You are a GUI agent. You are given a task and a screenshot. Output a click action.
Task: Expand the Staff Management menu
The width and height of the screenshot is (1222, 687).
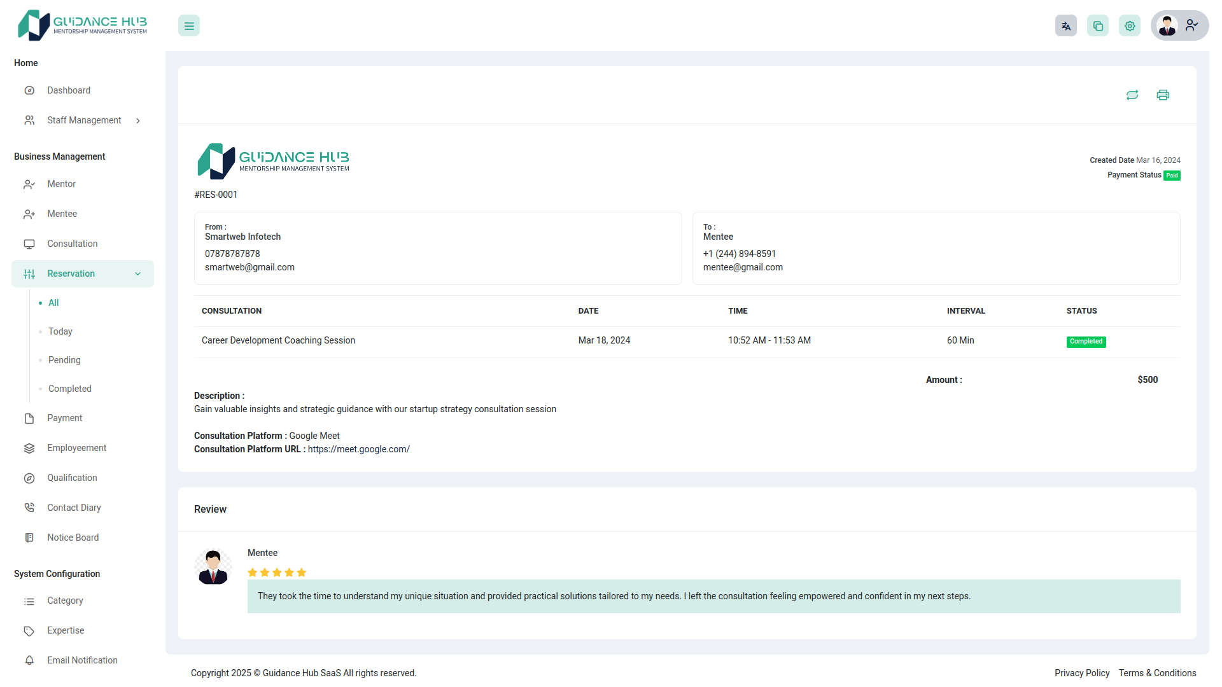coord(84,120)
